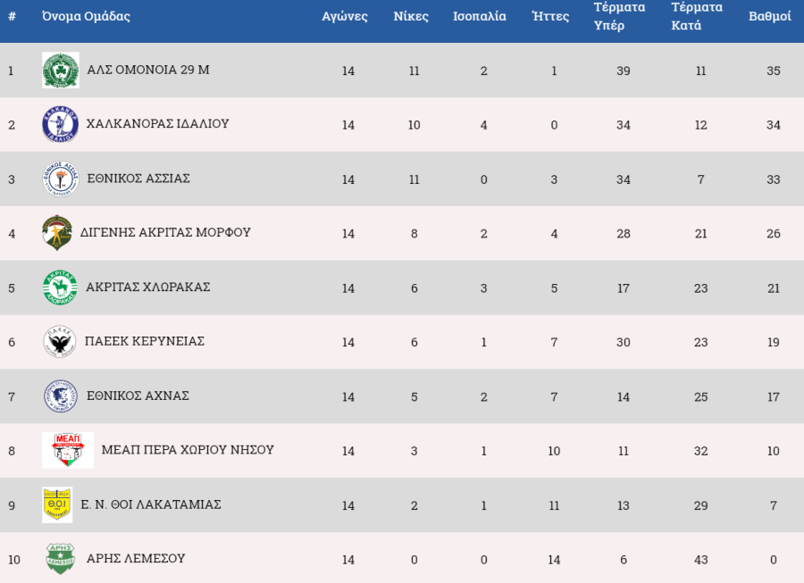Click the ΧΑΛΚΑΝΟΡΑΣ ΙΔΑΛΙΟΥ team crest
804x583 pixels.
[60, 124]
